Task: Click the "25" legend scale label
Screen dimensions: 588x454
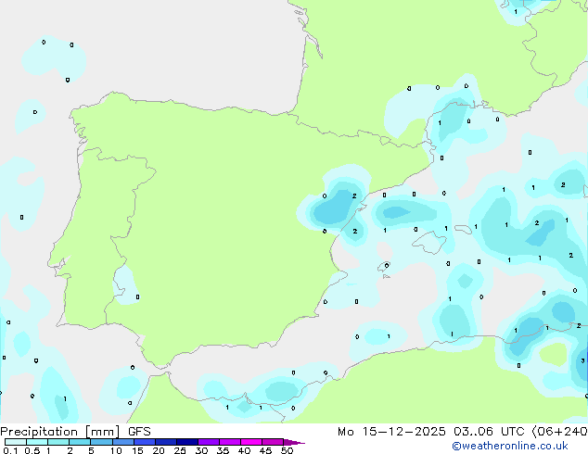Action: [x=180, y=450]
